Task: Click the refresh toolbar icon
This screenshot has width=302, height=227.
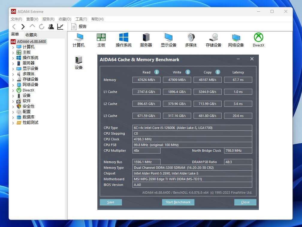Action: tap(42, 27)
